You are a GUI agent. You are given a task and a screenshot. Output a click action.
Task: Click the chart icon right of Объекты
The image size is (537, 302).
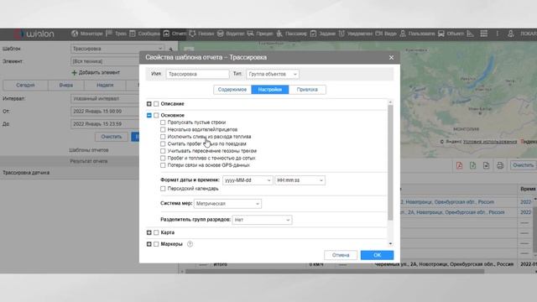pos(470,34)
